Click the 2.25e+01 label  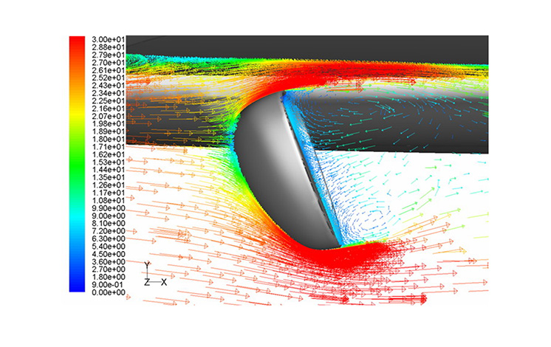pyautogui.click(x=109, y=101)
